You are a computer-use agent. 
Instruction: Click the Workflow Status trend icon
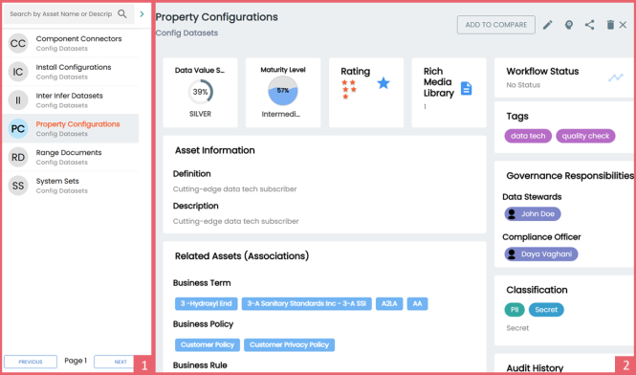(x=615, y=77)
